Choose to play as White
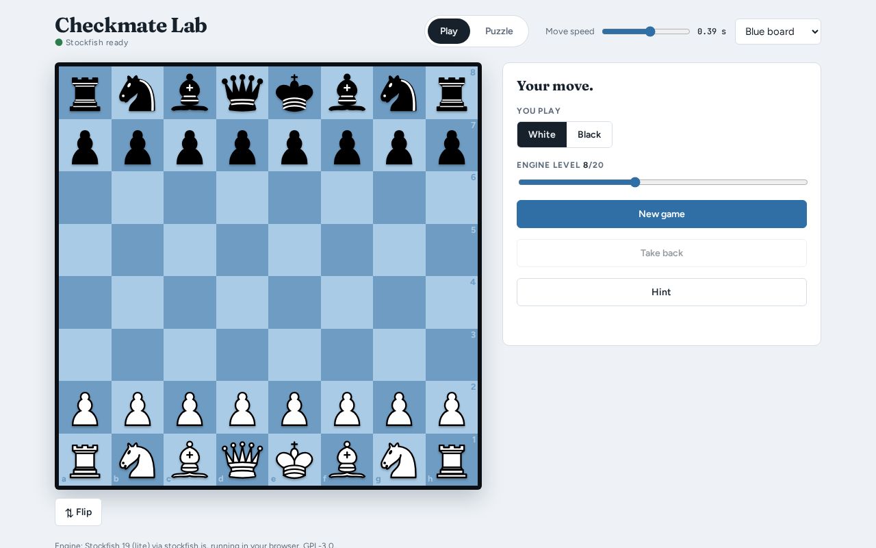Viewport: 876px width, 548px height. coord(542,134)
